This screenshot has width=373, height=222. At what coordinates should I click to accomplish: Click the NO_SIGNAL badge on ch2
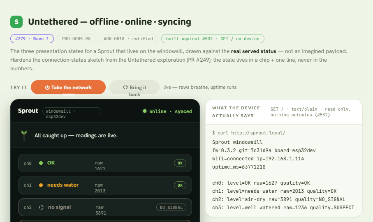tap(171, 208)
